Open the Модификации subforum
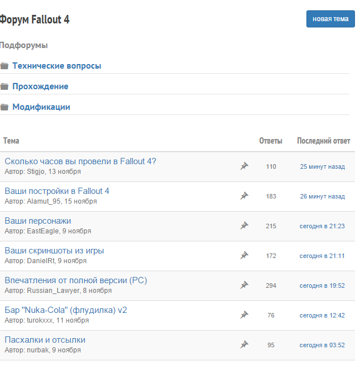Image resolution: width=363 pixels, height=365 pixels. coord(41,107)
